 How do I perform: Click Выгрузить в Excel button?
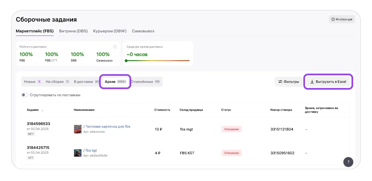pos(328,82)
